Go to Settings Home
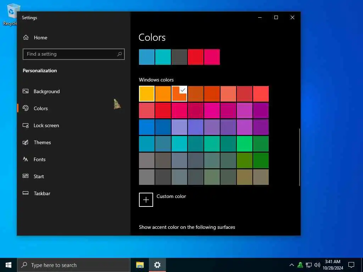 click(x=40, y=38)
